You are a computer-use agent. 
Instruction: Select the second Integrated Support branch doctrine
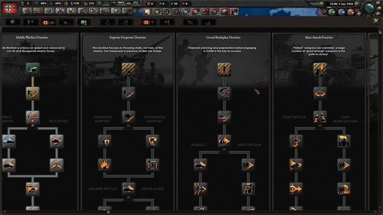(153, 165)
